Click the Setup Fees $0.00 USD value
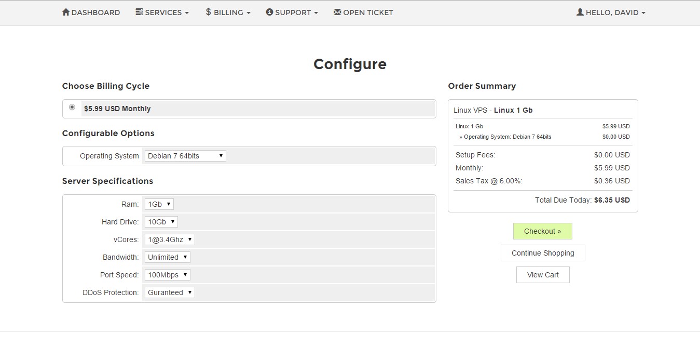The width and height of the screenshot is (700, 347). [x=612, y=155]
